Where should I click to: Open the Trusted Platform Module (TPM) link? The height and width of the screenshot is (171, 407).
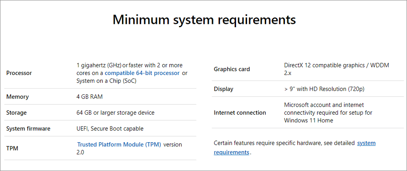119,144
